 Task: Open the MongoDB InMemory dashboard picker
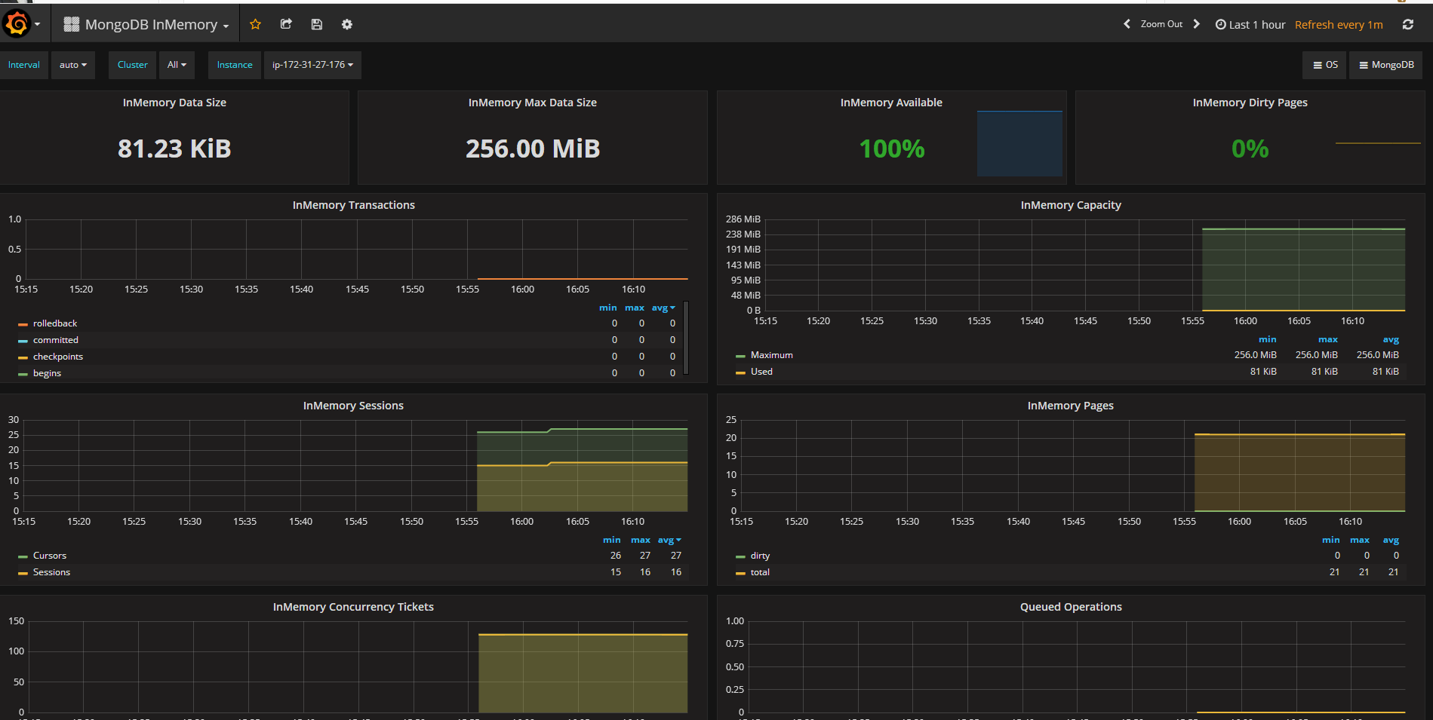pyautogui.click(x=146, y=24)
